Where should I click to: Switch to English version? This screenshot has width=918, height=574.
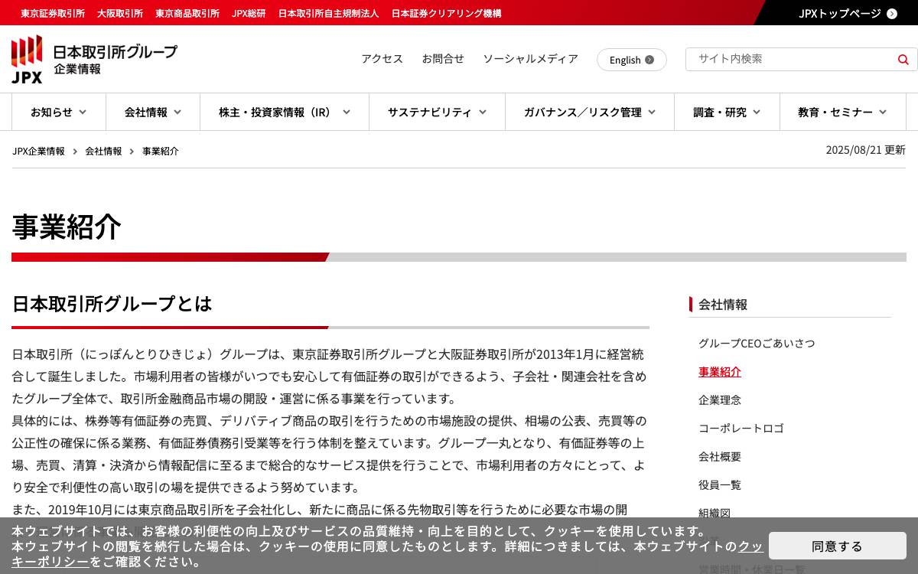click(x=632, y=60)
